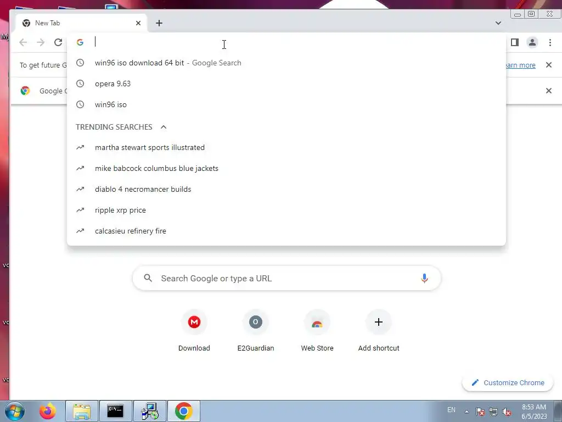Open the tab search chevron
This screenshot has width=562, height=422.
click(x=498, y=23)
